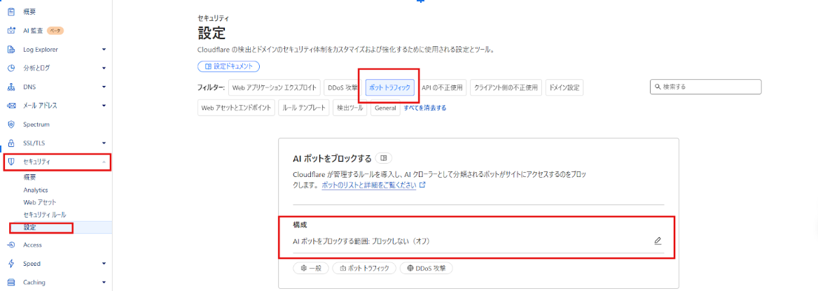Collapse the セキュリティ sidebar section
This screenshot has width=818, height=291.
point(104,162)
